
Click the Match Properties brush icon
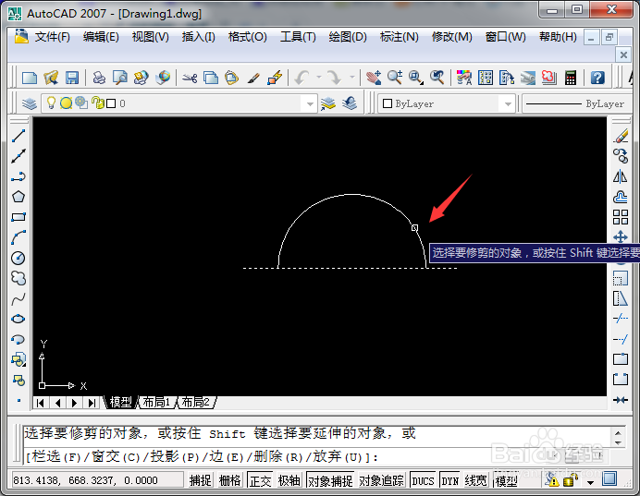click(x=253, y=78)
